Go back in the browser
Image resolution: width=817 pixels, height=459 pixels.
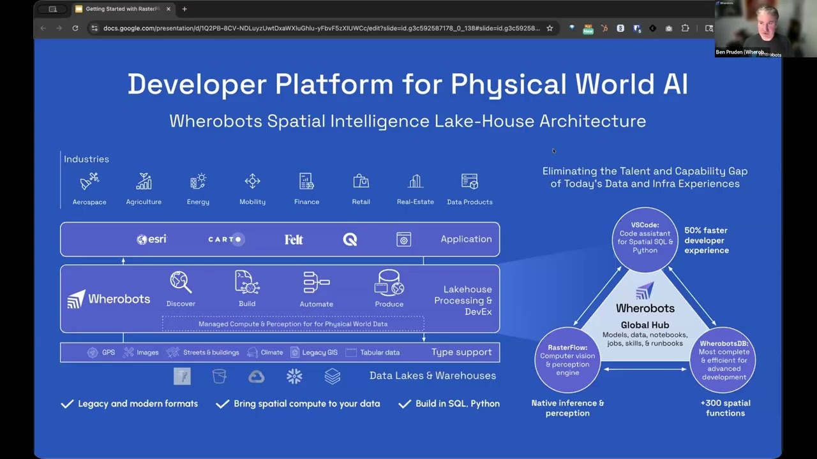click(43, 28)
